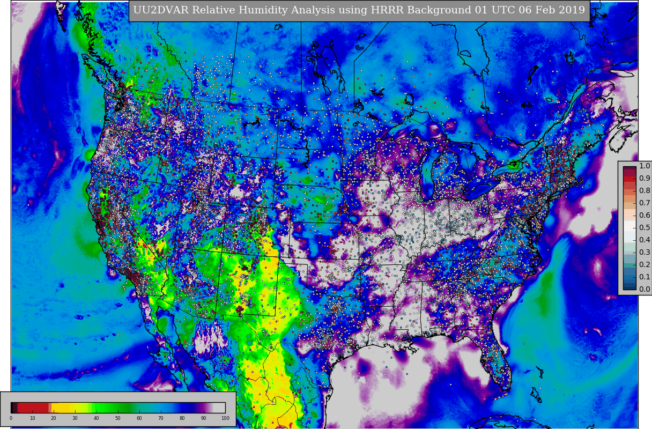This screenshot has height=429, width=652.
Task: Click the 0.2 label on the vertical colorbar
Action: (644, 265)
